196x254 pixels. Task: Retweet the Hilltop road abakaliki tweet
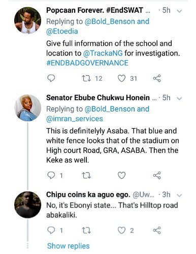(x=86, y=231)
